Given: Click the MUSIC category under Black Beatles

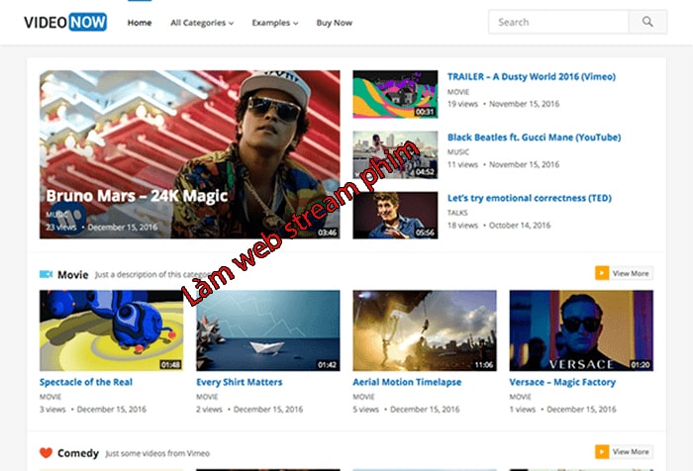Looking at the screenshot, I should pyautogui.click(x=458, y=152).
